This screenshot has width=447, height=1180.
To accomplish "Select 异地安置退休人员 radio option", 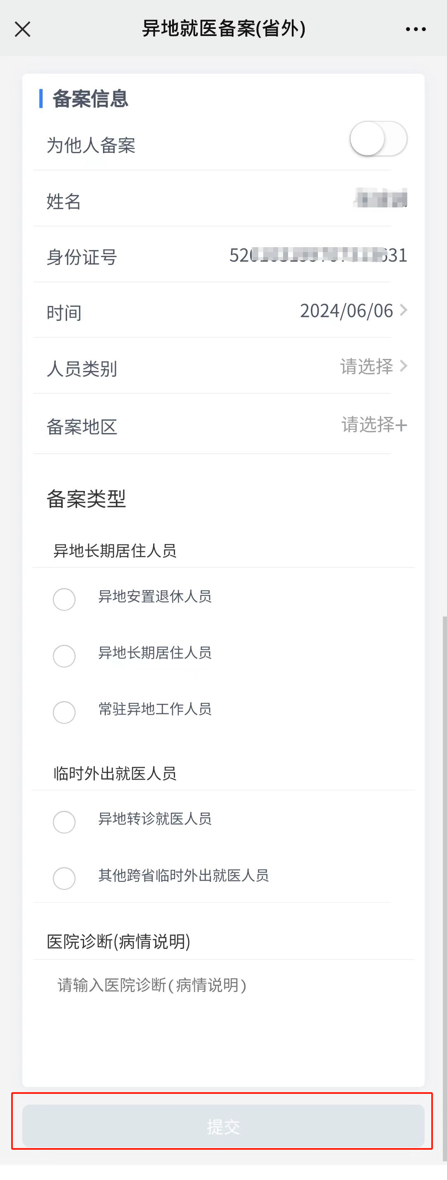I will point(64,599).
